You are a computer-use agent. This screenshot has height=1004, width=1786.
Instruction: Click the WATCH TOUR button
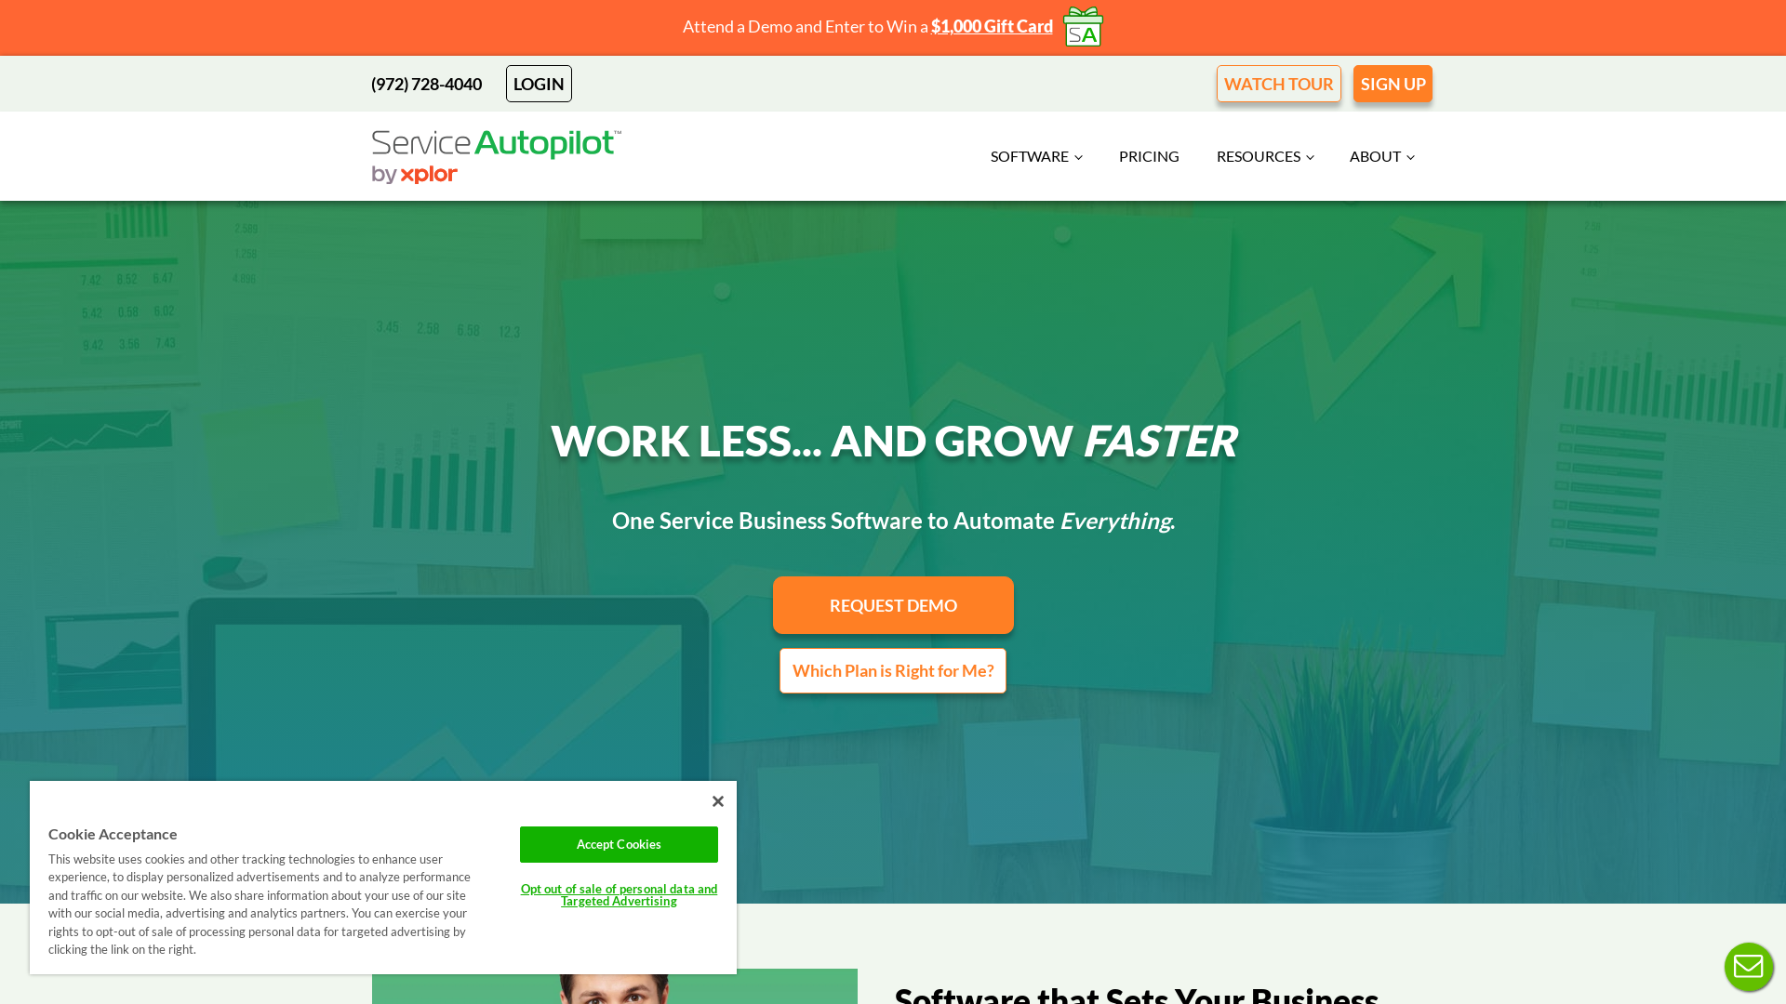point(1278,84)
